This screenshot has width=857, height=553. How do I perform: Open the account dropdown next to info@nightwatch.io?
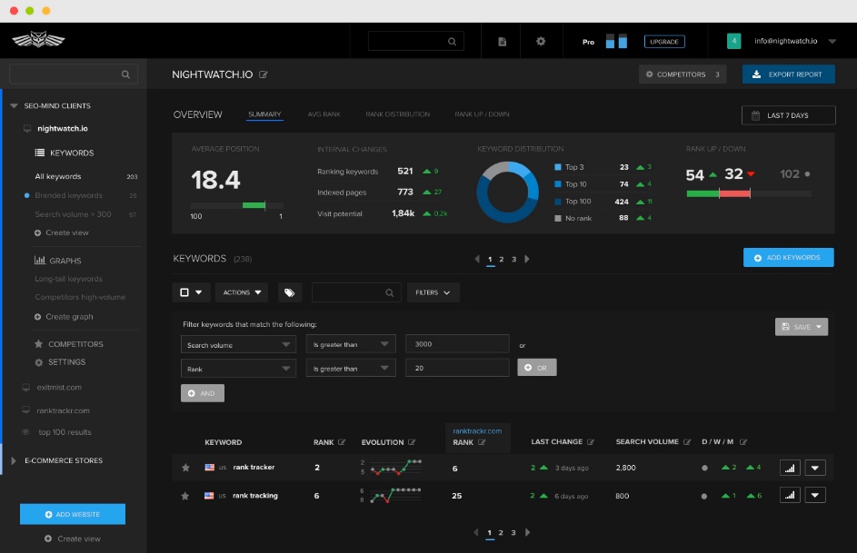832,41
